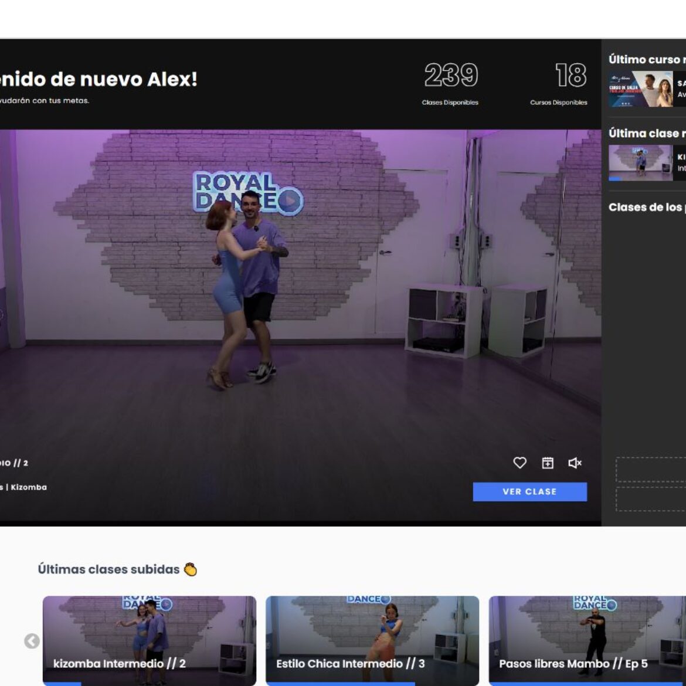
Task: Click the Kizomba category label on featured video
Action: point(29,487)
